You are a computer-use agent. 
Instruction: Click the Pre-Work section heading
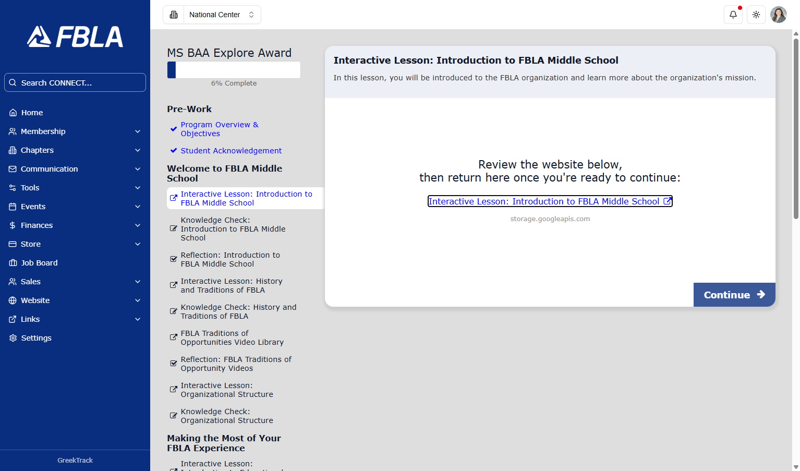(189, 109)
